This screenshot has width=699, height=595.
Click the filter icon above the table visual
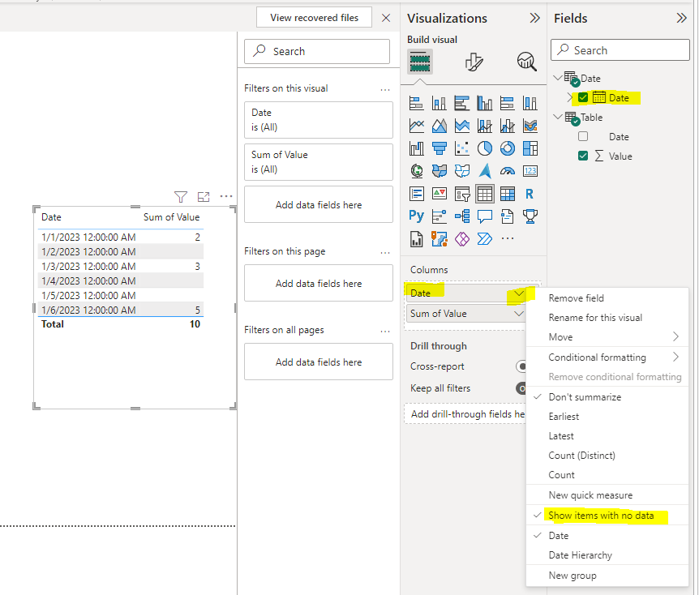coord(181,196)
